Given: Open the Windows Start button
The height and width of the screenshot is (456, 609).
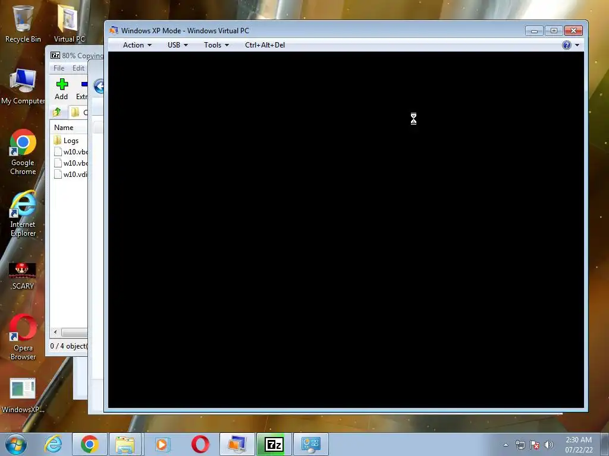Looking at the screenshot, I should pyautogui.click(x=15, y=444).
